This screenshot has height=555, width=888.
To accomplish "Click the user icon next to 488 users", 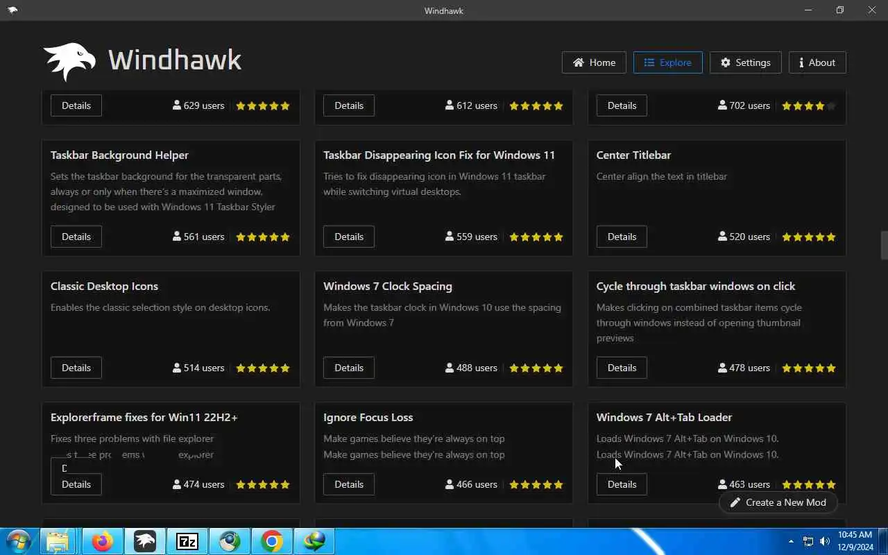I will (x=450, y=368).
